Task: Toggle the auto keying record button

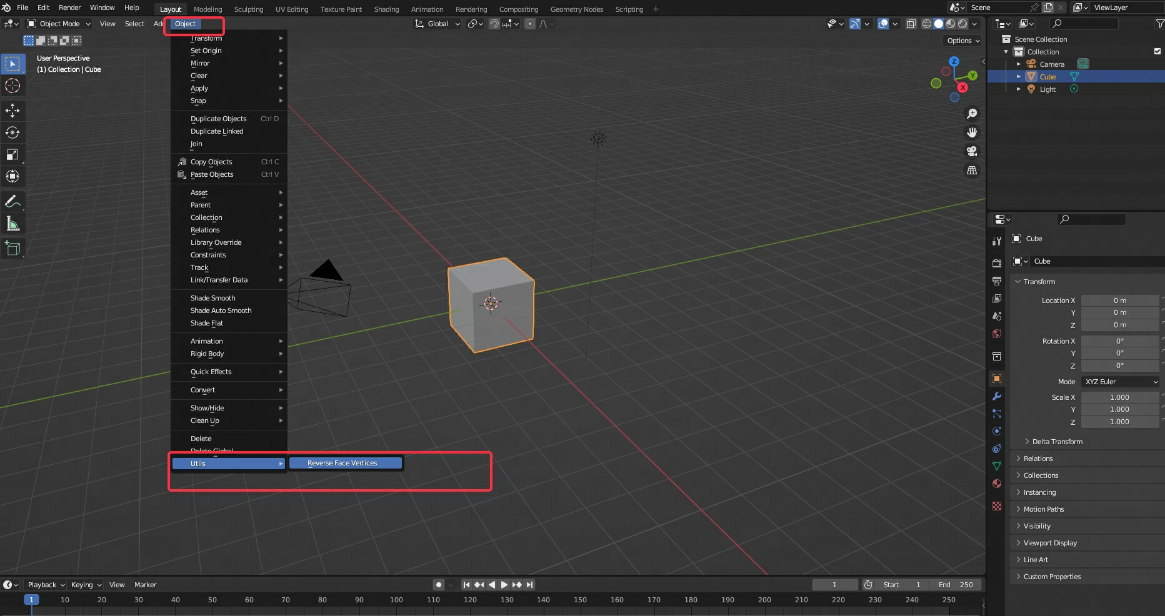Action: point(439,585)
